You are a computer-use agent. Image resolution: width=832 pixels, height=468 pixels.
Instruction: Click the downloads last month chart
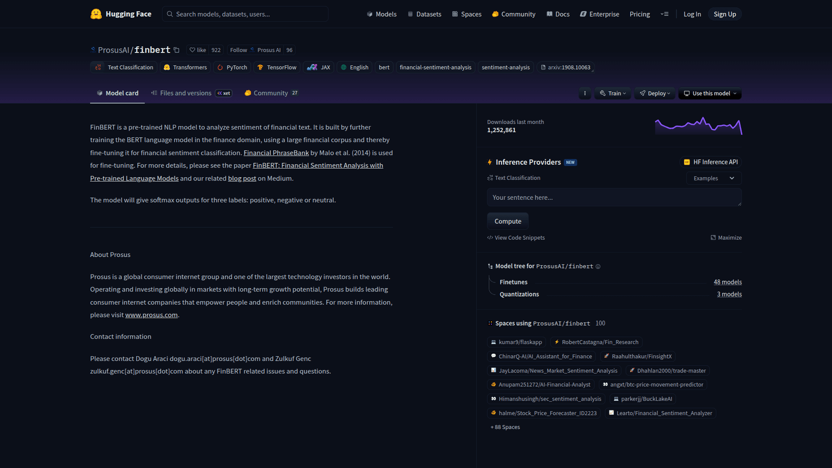point(698,126)
